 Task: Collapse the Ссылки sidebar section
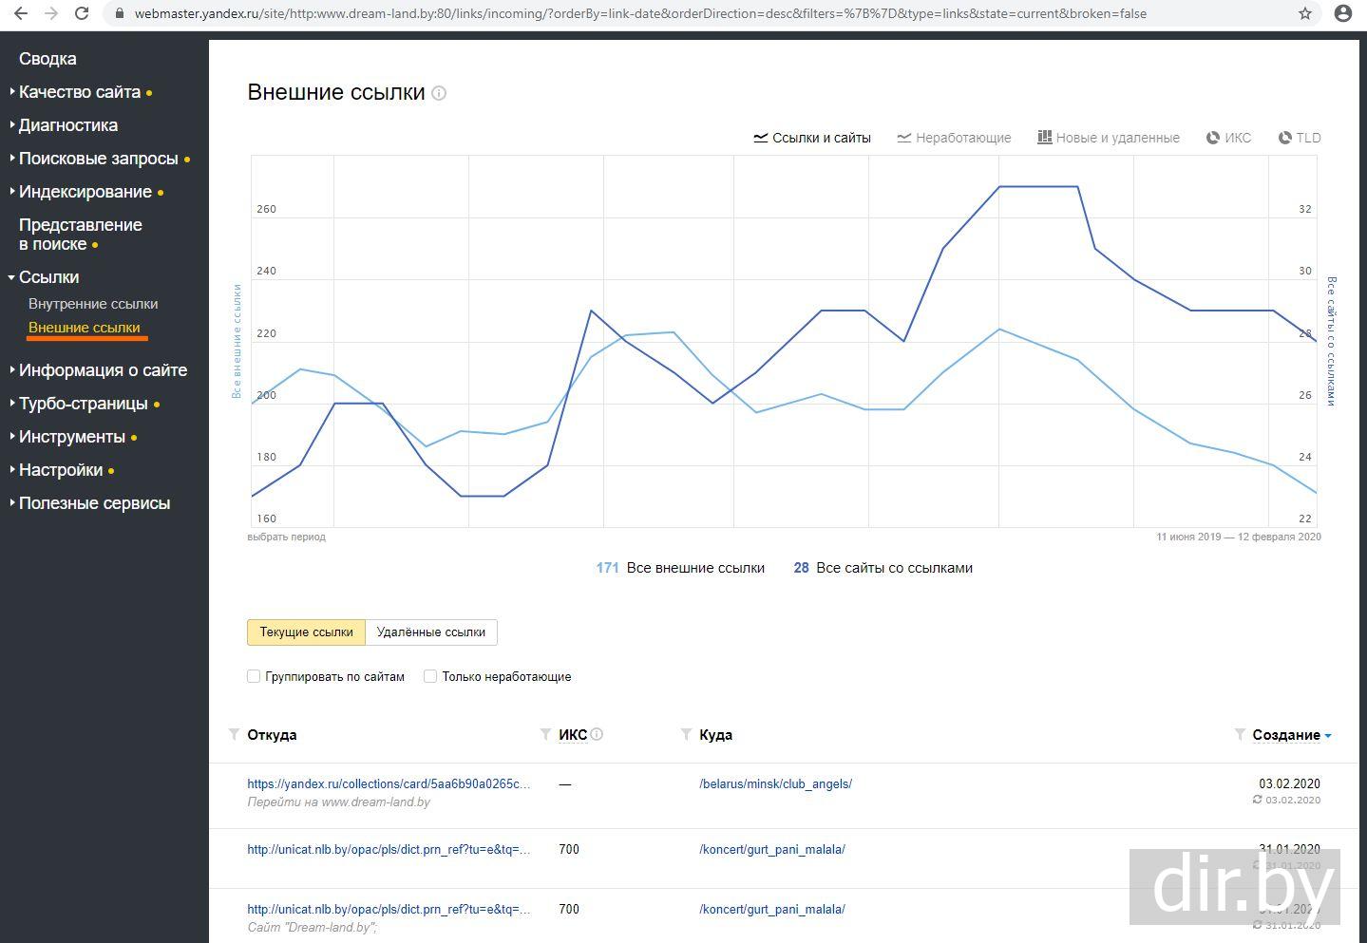(48, 277)
